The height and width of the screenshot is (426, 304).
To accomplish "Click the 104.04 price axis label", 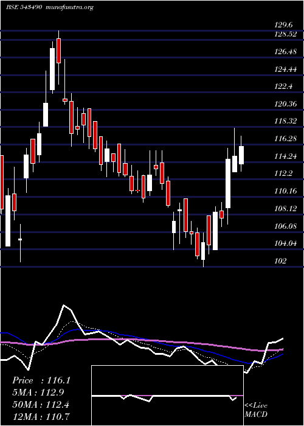I will click(286, 243).
